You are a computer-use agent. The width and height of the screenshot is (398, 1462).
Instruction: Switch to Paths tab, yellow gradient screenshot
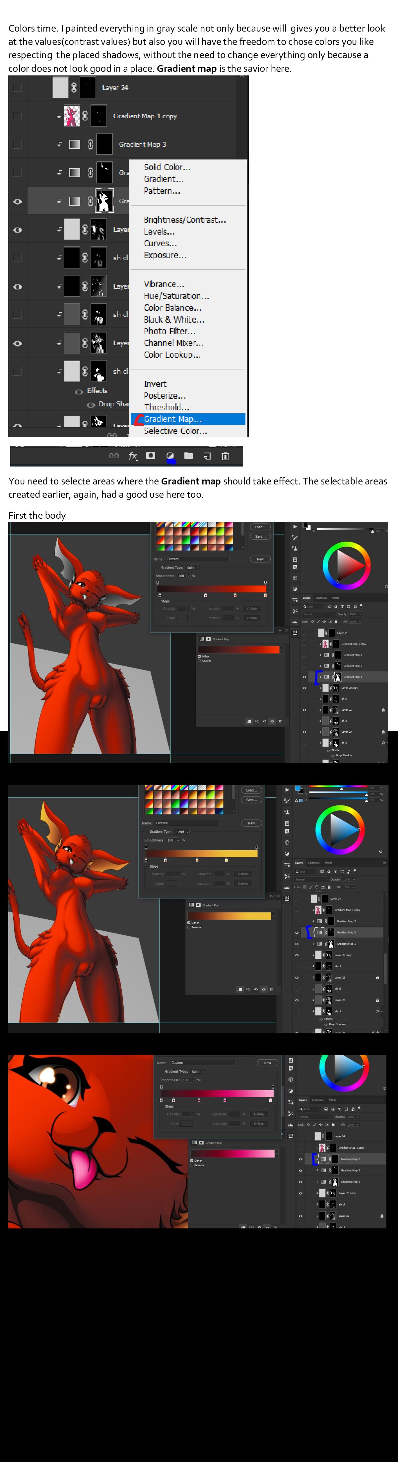(x=328, y=863)
